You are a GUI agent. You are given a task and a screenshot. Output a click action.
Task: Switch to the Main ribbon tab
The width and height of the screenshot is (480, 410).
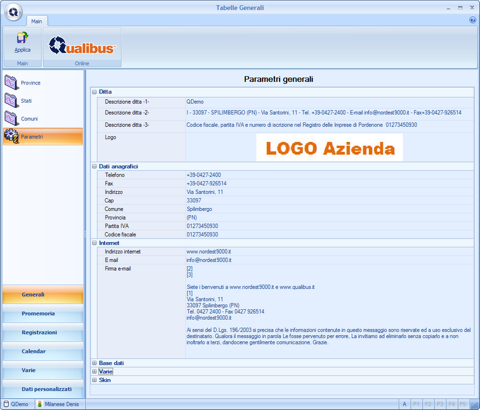[36, 20]
